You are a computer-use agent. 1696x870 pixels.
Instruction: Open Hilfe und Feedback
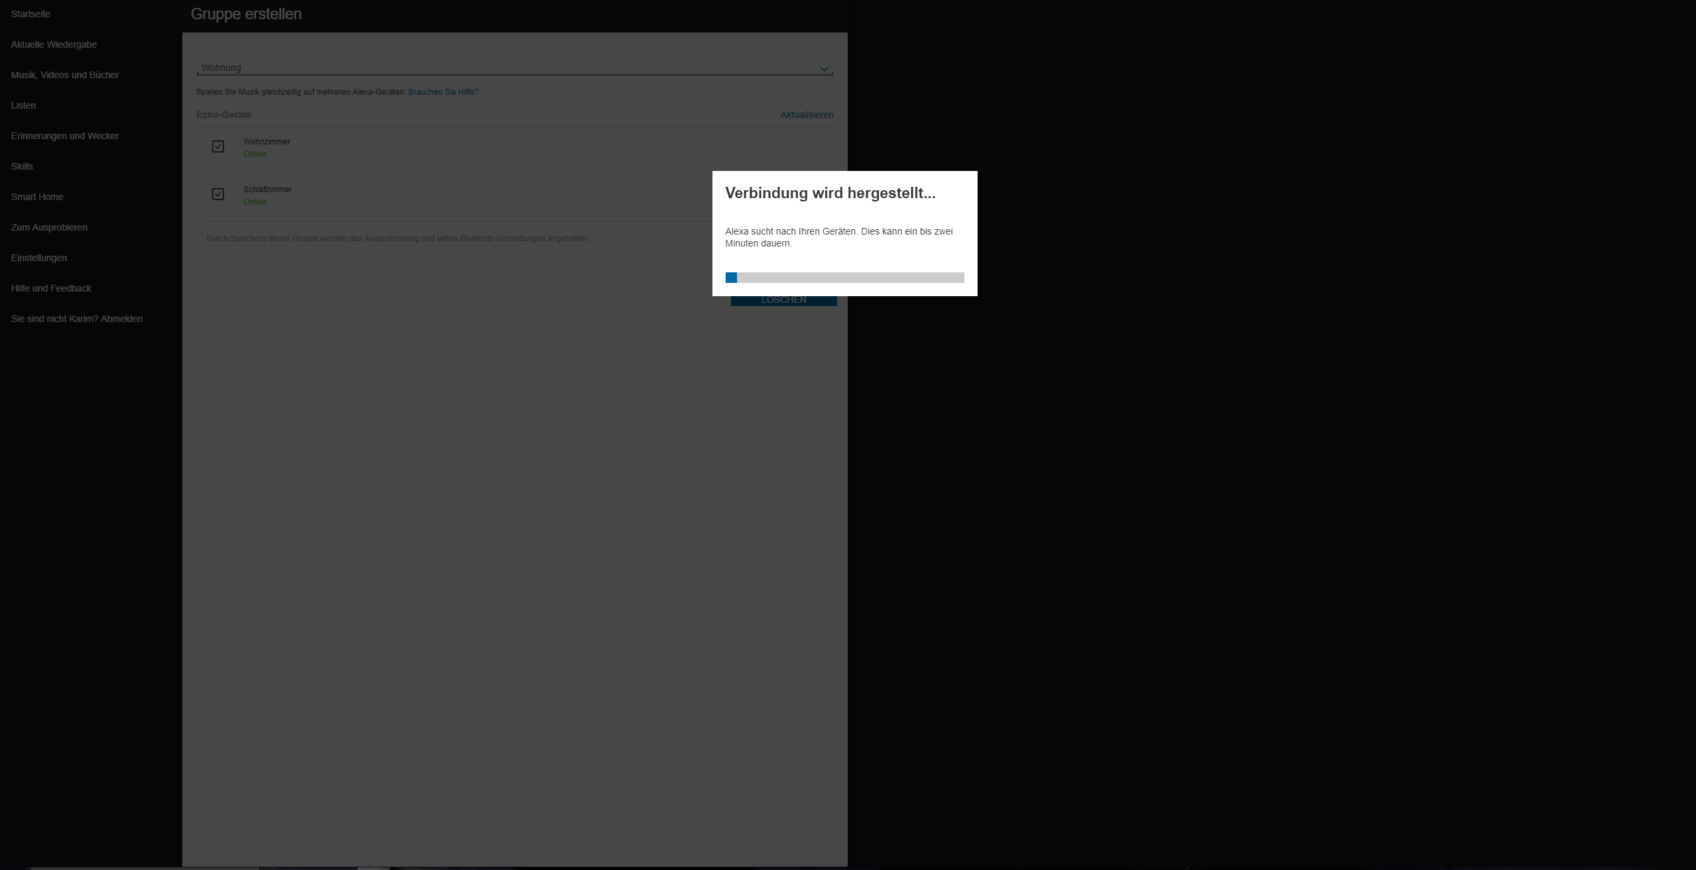[x=51, y=288]
